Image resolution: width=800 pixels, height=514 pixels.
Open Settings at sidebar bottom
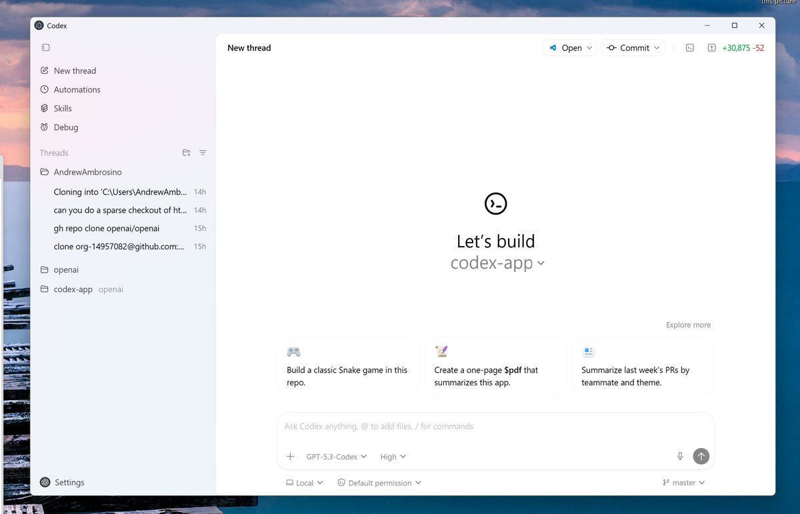coord(62,483)
